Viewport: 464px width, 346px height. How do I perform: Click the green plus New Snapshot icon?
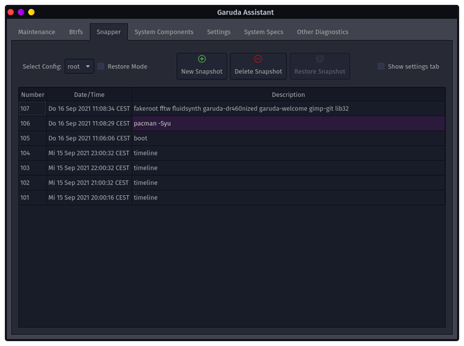point(202,59)
